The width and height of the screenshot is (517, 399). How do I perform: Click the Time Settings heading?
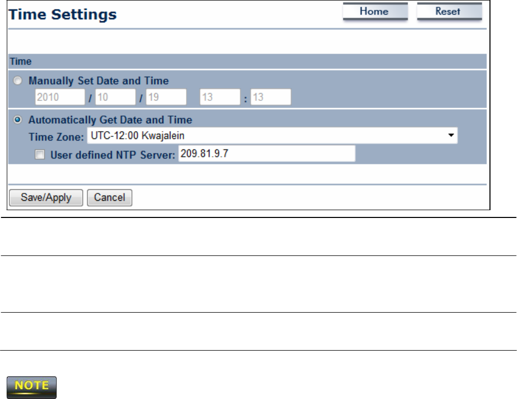click(63, 15)
